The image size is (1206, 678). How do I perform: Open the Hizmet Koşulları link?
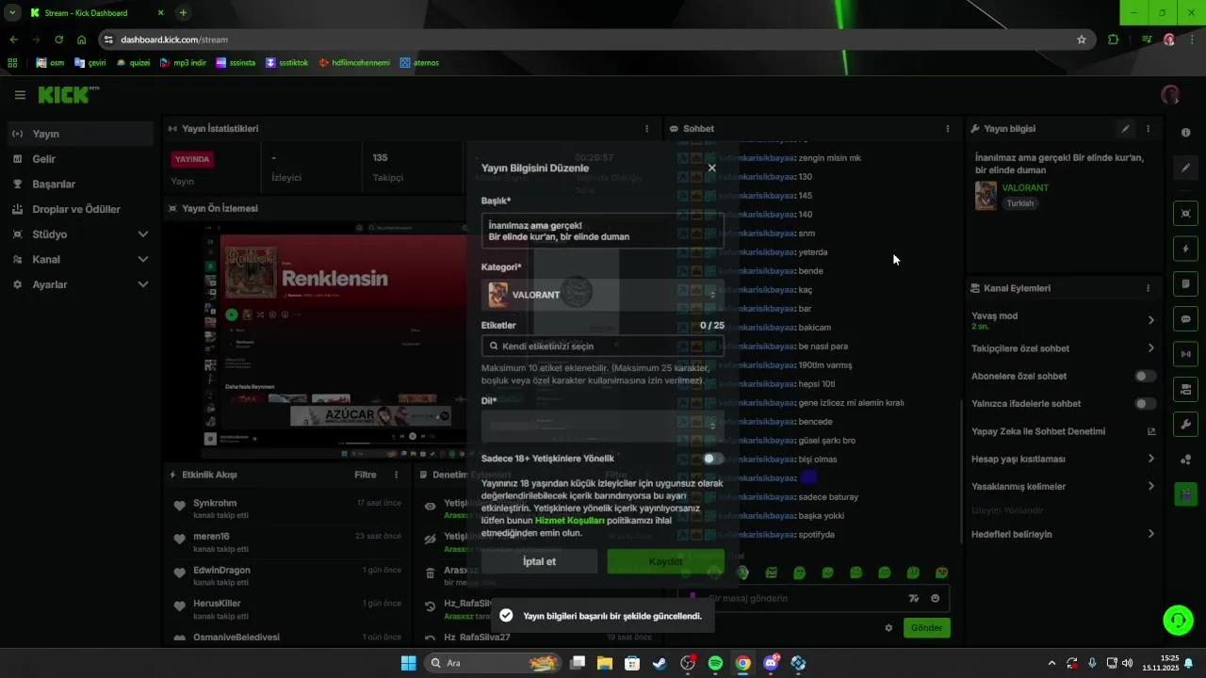[x=570, y=521]
